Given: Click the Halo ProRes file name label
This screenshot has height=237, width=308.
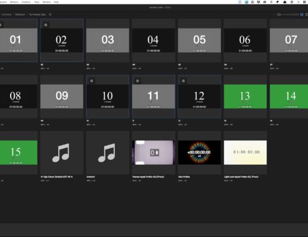Looking at the screenshot, I should coord(184,177).
